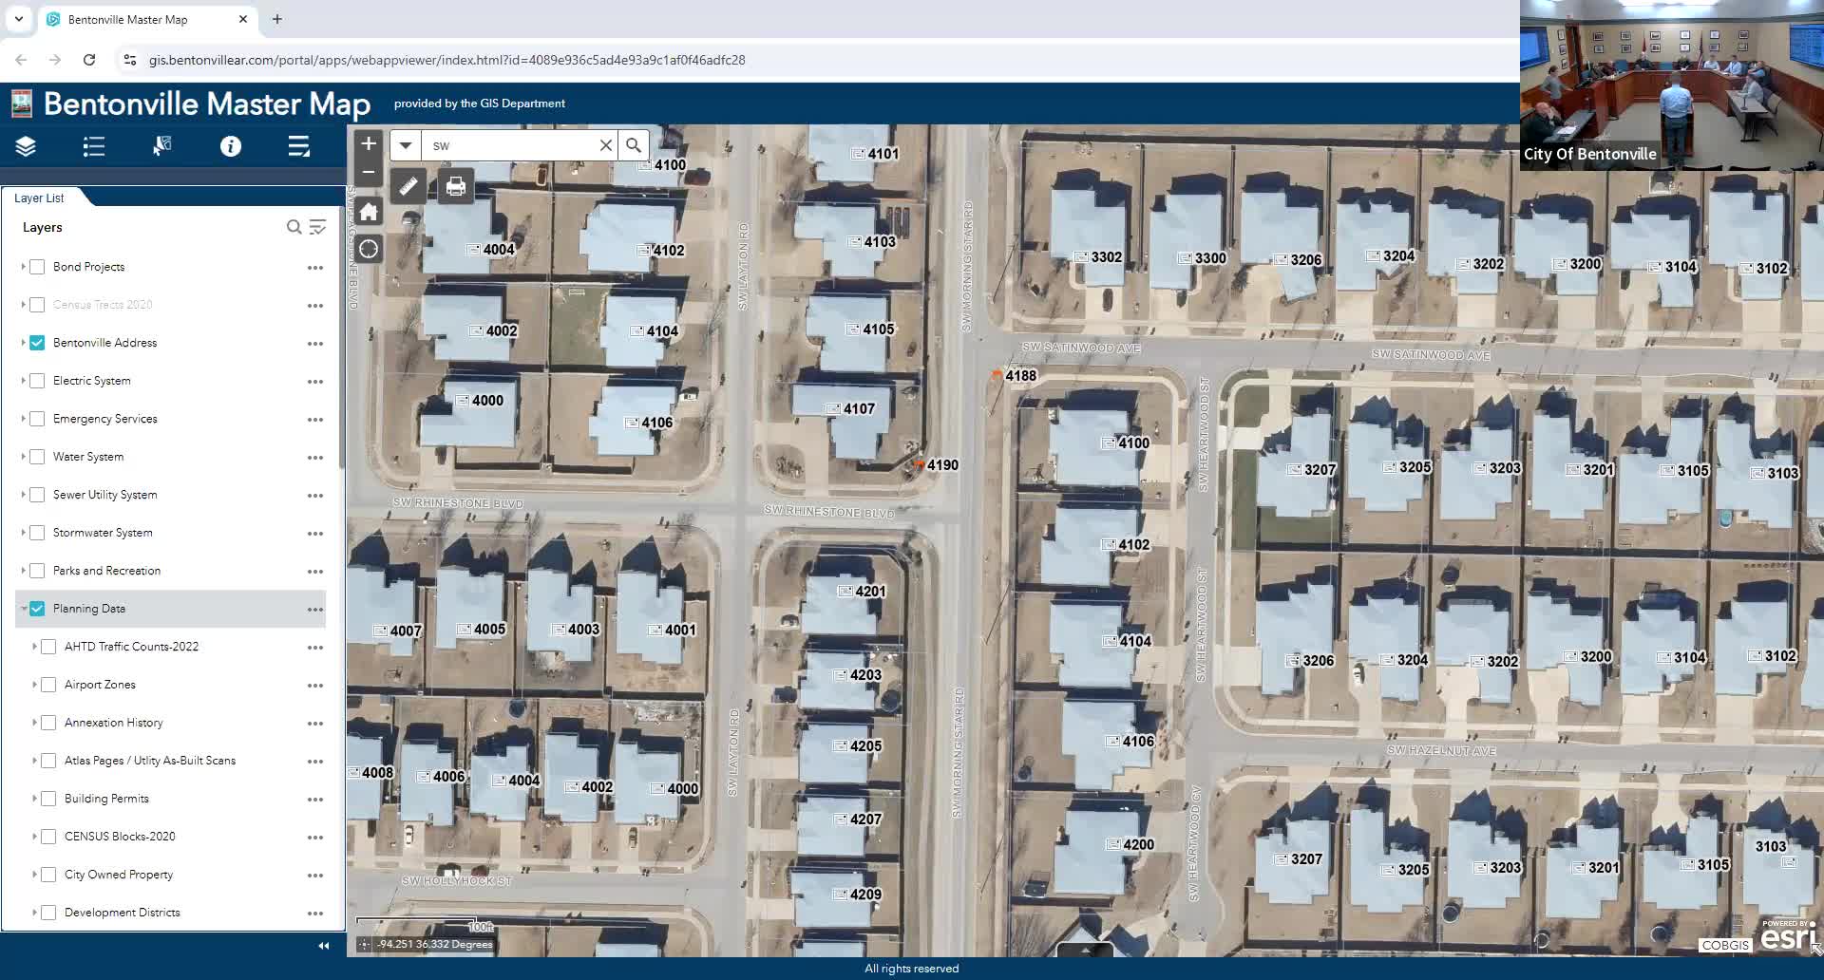The image size is (1824, 980).
Task: Open search source dropdown arrow
Action: 406,145
